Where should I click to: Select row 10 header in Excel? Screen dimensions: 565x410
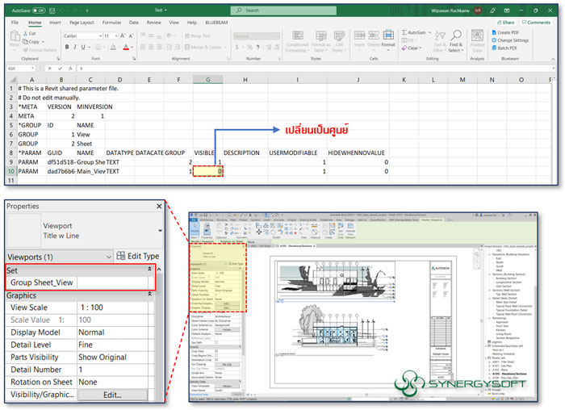[11, 171]
